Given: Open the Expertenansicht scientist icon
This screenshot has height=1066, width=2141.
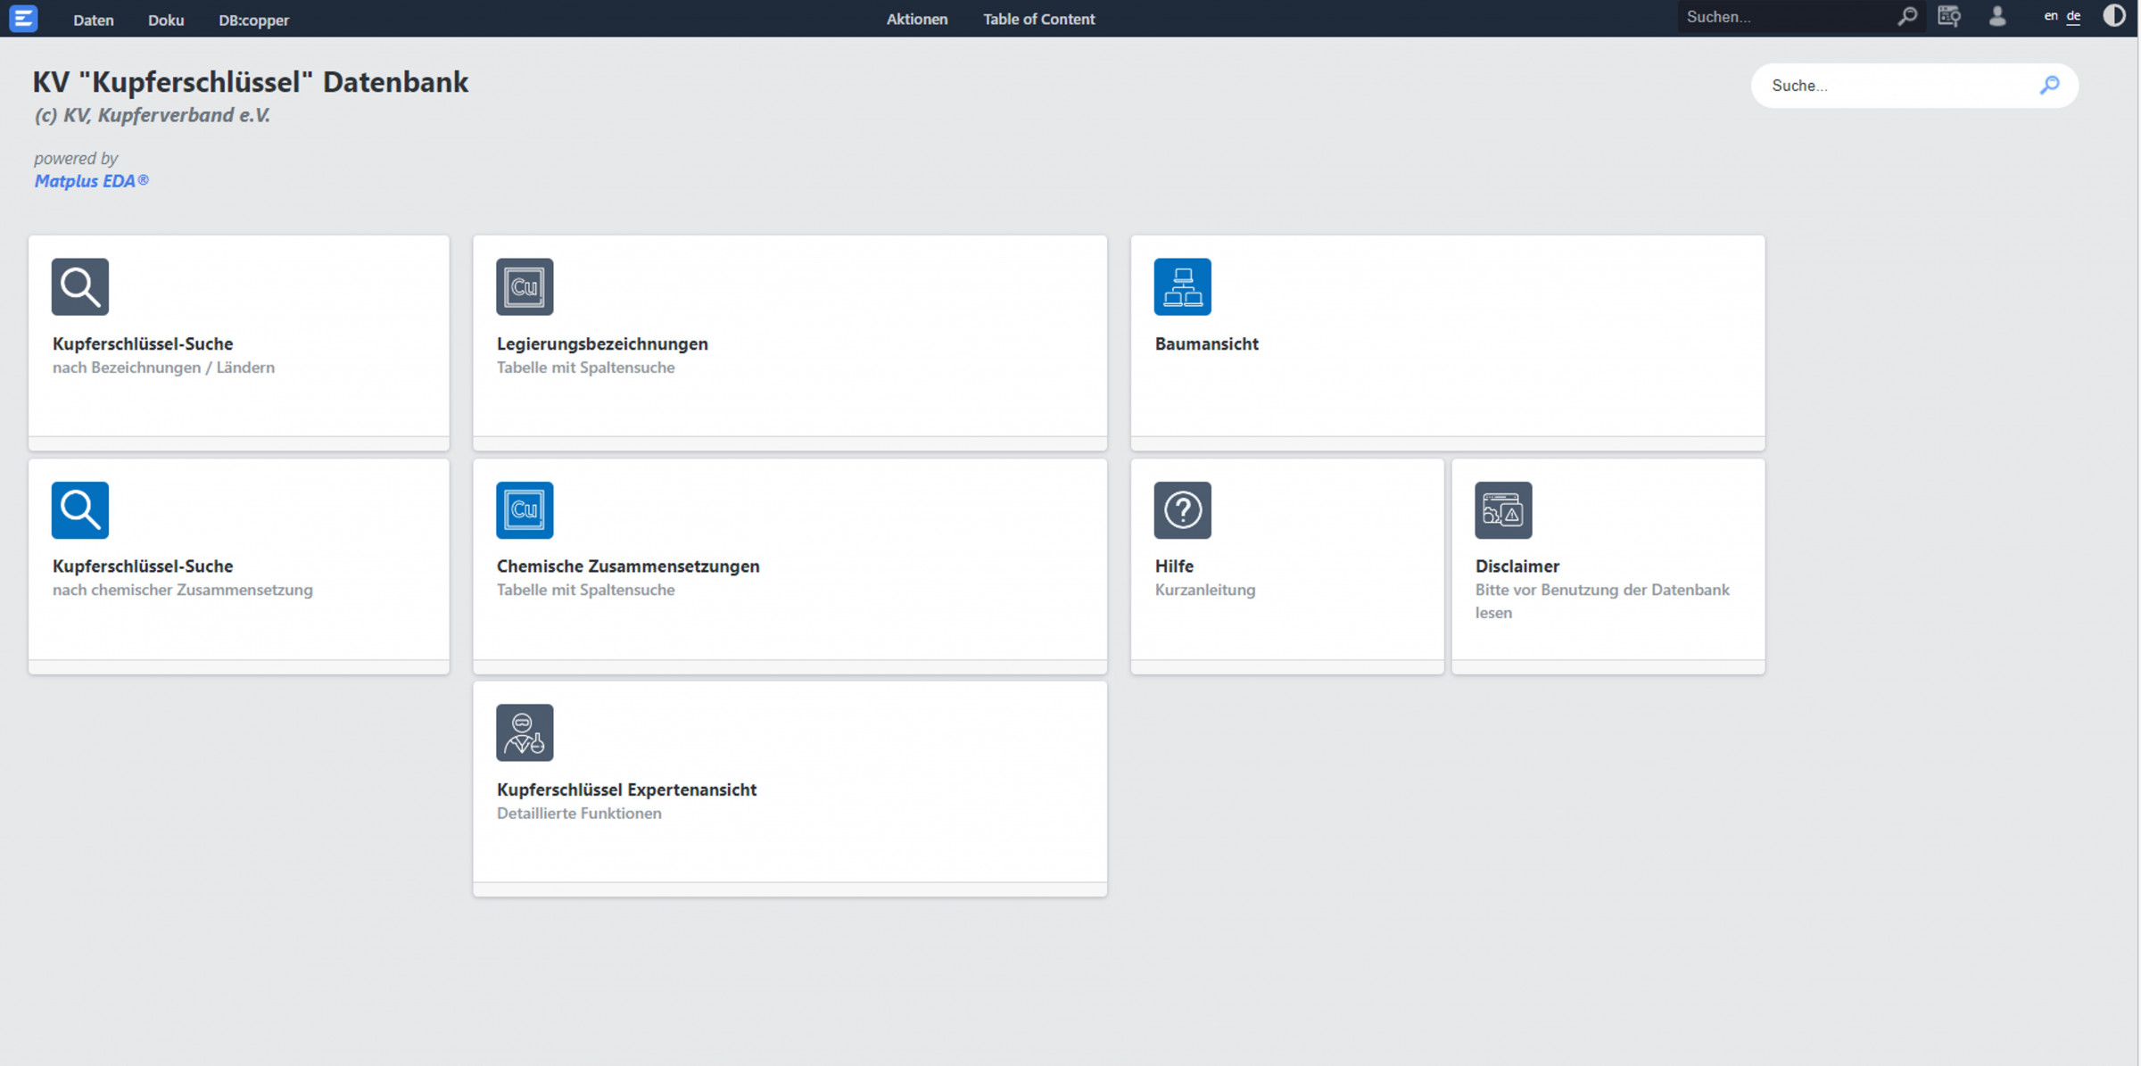Looking at the screenshot, I should [x=525, y=733].
